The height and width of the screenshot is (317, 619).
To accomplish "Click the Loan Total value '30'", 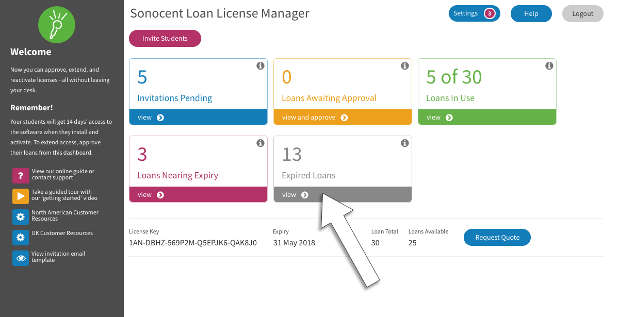I will coord(376,243).
